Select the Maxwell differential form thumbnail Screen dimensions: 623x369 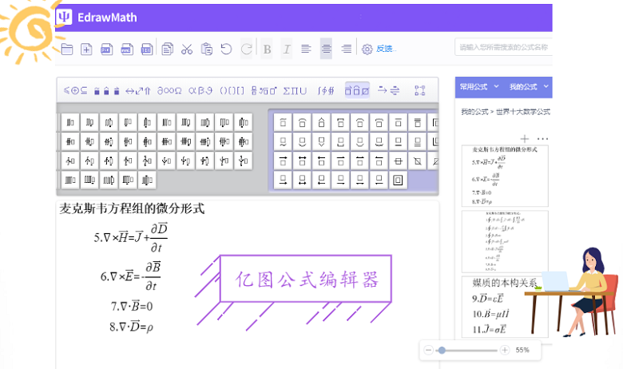(x=505, y=176)
